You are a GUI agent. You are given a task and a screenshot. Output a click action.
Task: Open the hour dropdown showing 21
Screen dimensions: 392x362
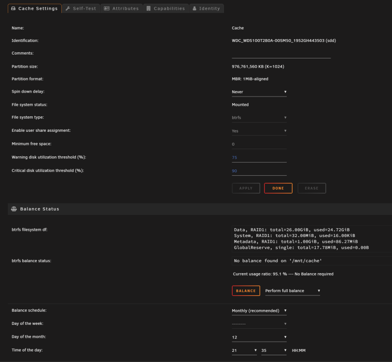pyautogui.click(x=244, y=350)
